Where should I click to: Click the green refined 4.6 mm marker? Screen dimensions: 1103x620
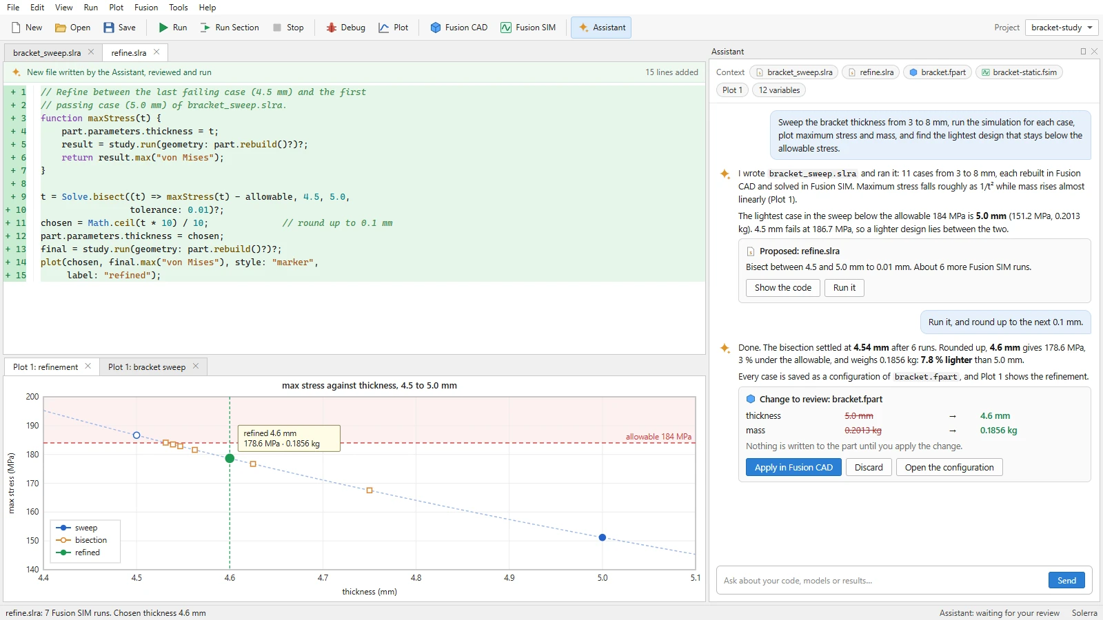tap(230, 458)
